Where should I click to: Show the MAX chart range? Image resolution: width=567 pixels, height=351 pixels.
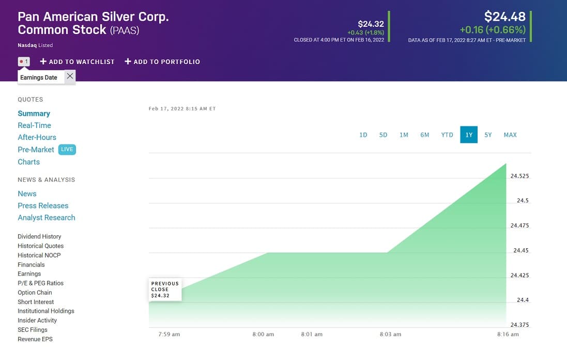tap(510, 135)
